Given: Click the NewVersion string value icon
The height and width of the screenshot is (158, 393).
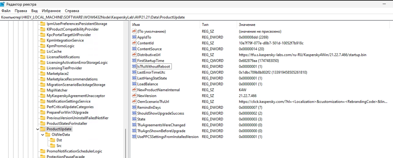Looking at the screenshot, I should point(134,96).
